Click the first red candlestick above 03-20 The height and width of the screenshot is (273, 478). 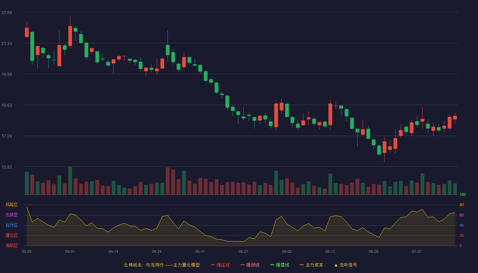pyautogui.click(x=27, y=32)
